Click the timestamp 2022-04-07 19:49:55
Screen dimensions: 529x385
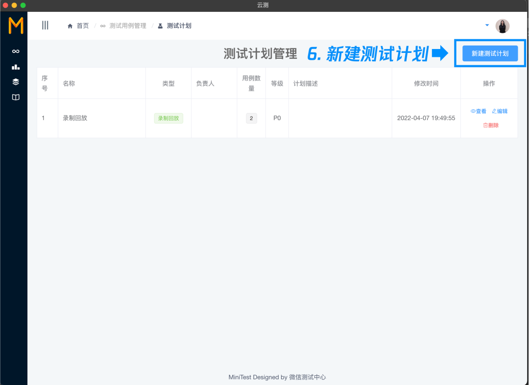pyautogui.click(x=426, y=118)
